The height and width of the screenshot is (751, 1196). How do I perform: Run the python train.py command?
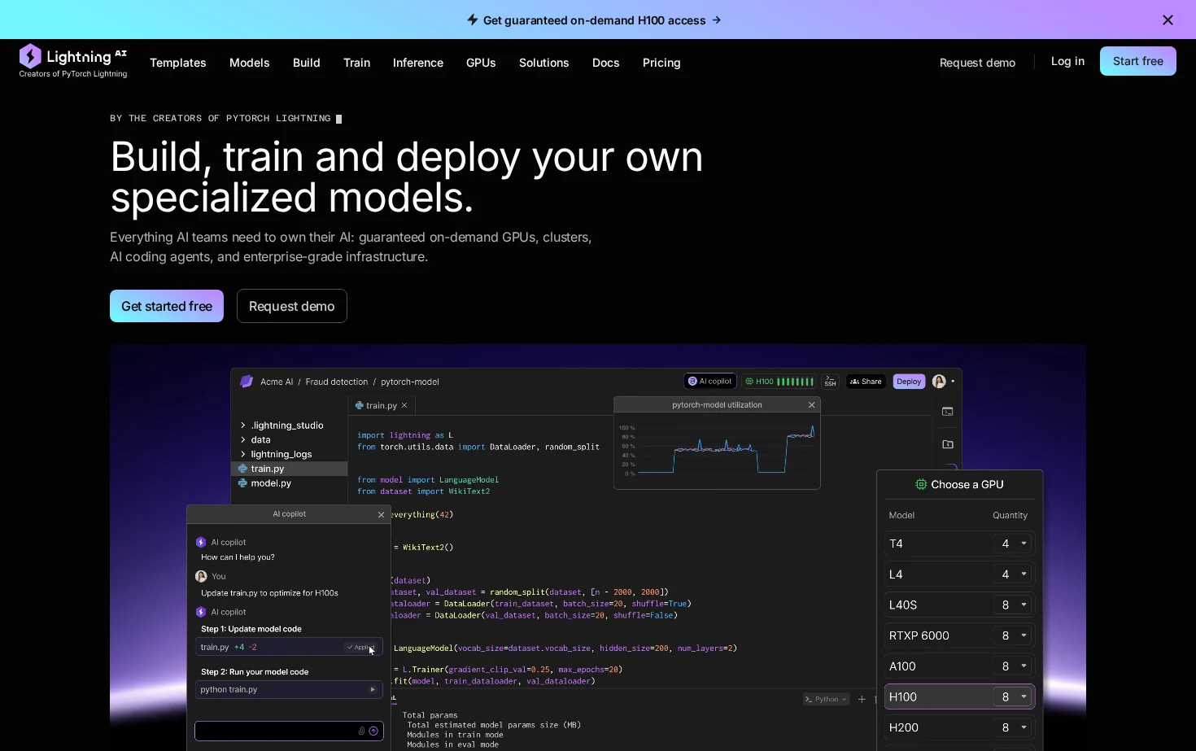(373, 689)
